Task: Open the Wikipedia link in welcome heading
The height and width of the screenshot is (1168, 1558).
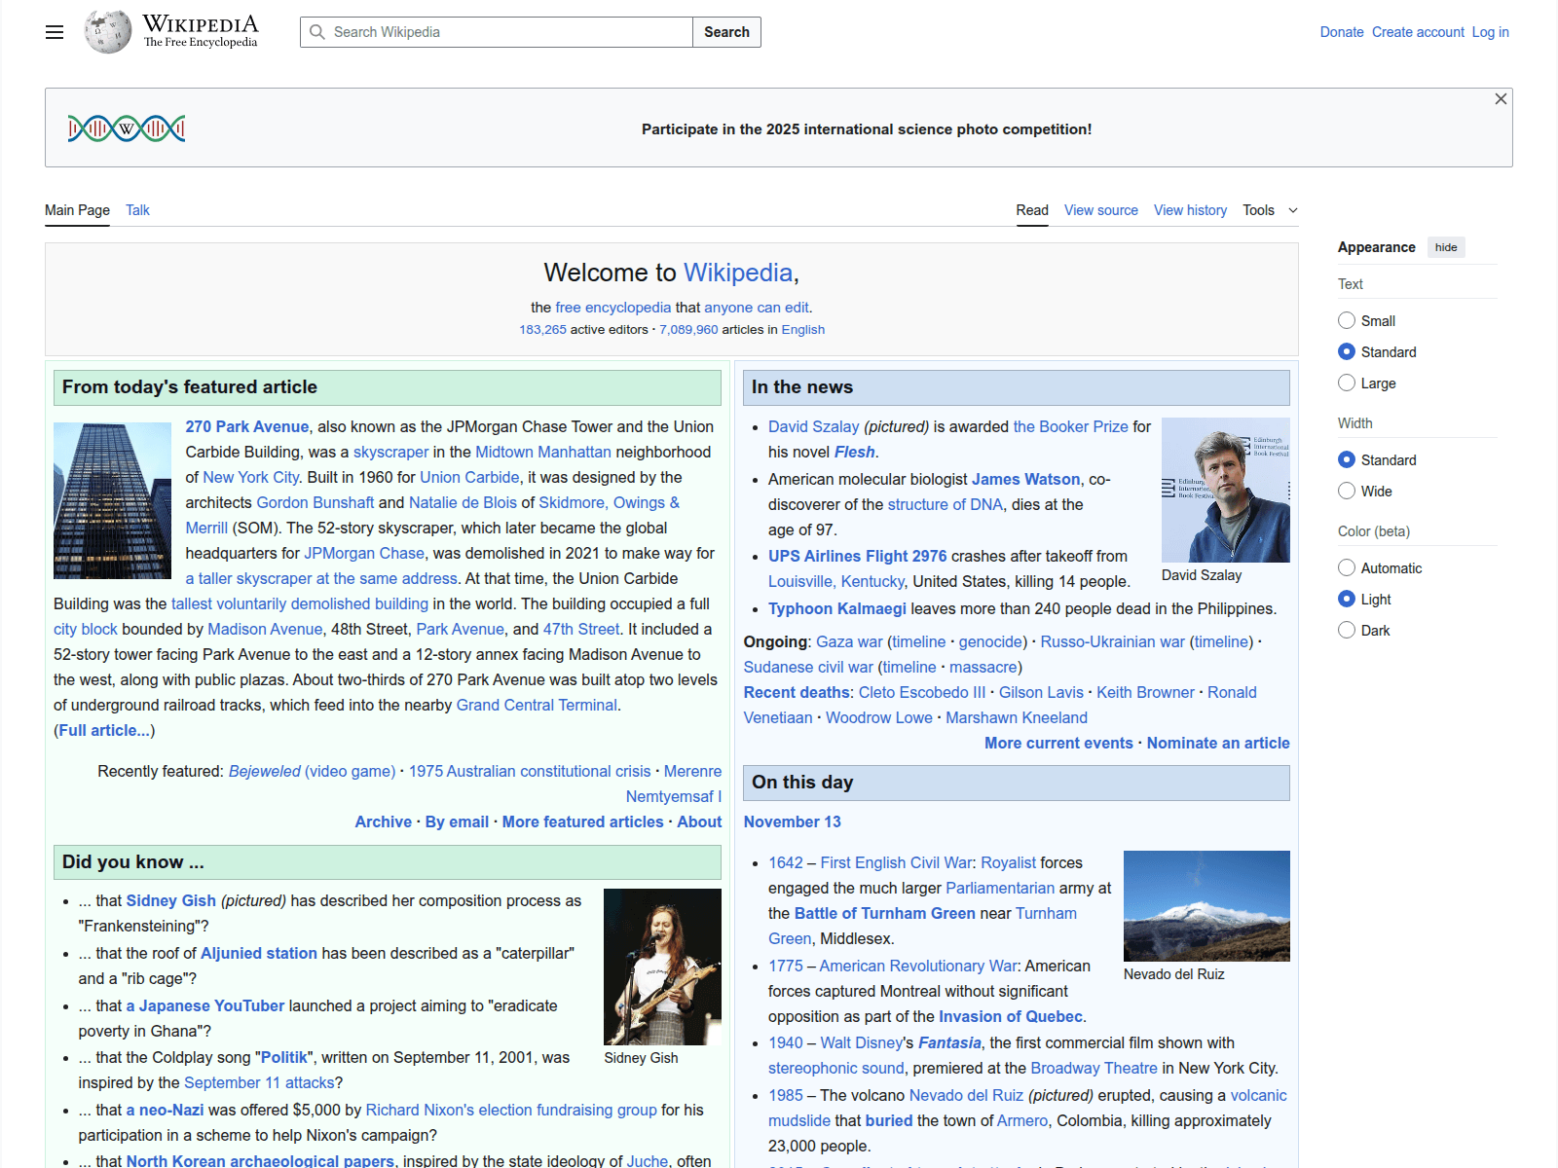Action: pos(738,273)
